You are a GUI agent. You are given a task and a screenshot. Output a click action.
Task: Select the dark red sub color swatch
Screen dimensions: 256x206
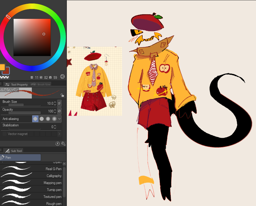(7, 72)
